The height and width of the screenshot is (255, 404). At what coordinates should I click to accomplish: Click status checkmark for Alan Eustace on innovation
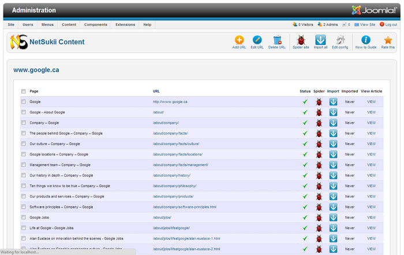(x=305, y=238)
